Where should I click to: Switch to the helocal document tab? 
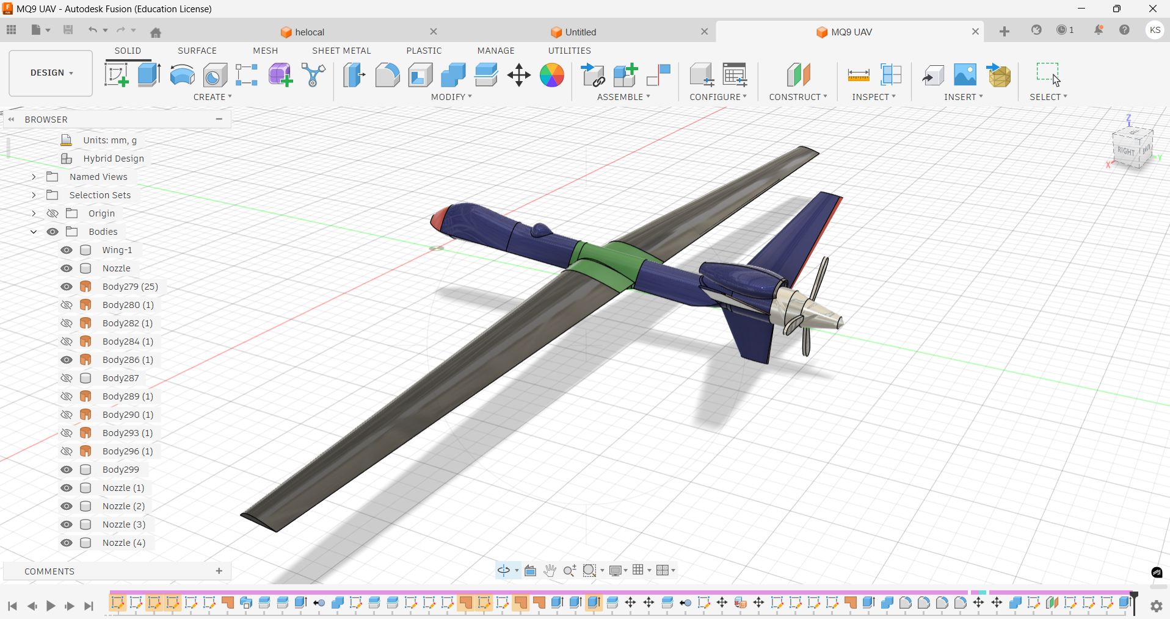point(310,32)
